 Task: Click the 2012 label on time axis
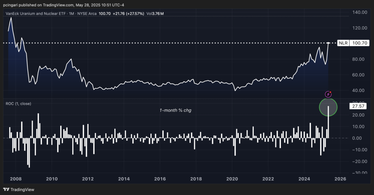(x=88, y=179)
